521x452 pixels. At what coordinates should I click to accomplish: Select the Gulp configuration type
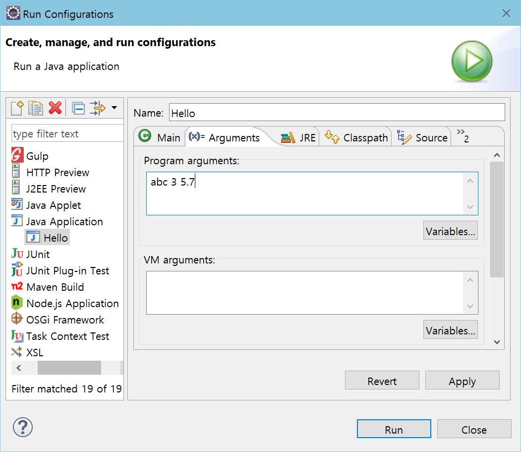(30, 156)
